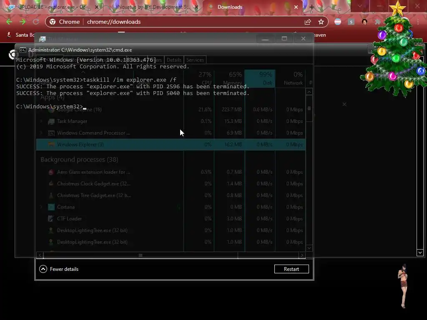
Task: Click the cmd.exe window title icon
Action: click(23, 50)
